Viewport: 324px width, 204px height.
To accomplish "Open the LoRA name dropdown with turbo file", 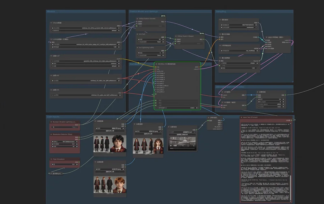I will pyautogui.click(x=86, y=45).
